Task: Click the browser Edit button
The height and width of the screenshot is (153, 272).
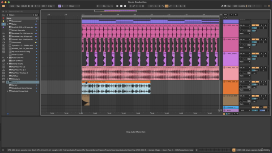Action: (36, 15)
